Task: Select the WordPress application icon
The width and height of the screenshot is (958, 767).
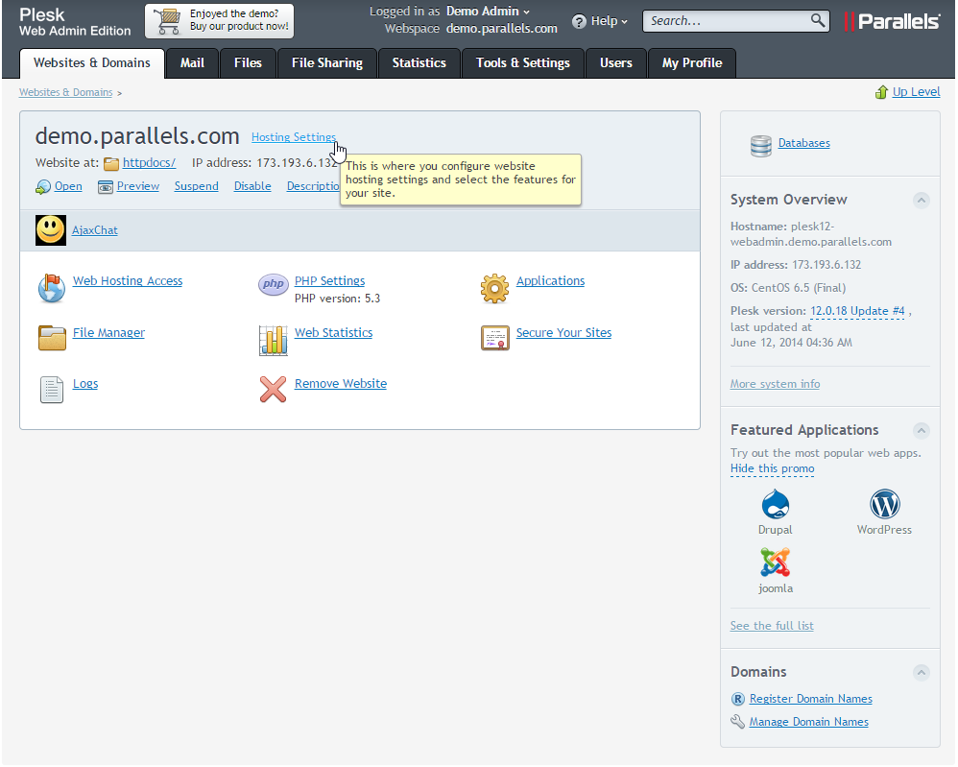Action: click(884, 505)
